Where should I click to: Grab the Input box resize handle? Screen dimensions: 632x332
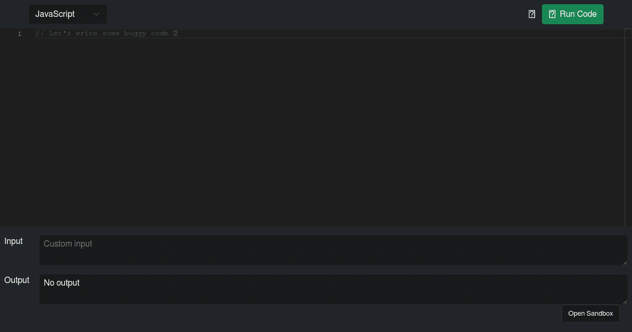(x=625, y=262)
